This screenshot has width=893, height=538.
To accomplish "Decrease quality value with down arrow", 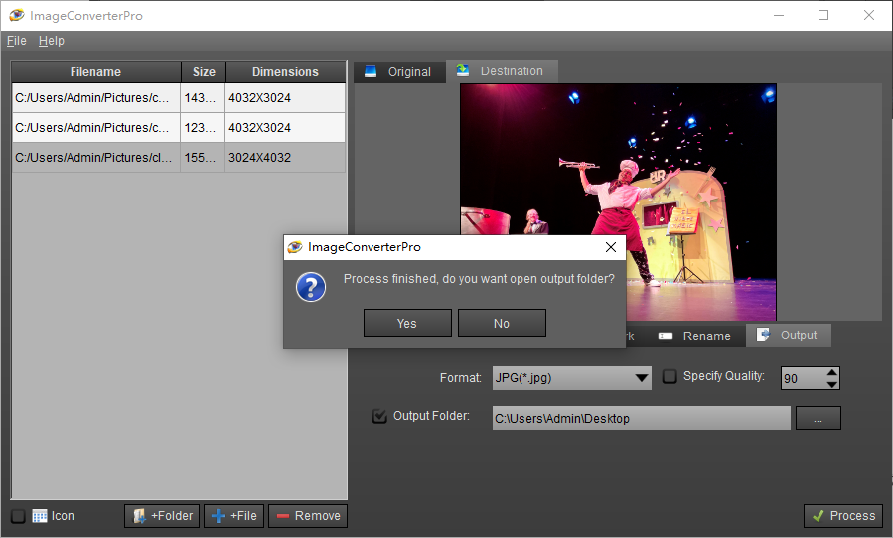I will (x=832, y=384).
